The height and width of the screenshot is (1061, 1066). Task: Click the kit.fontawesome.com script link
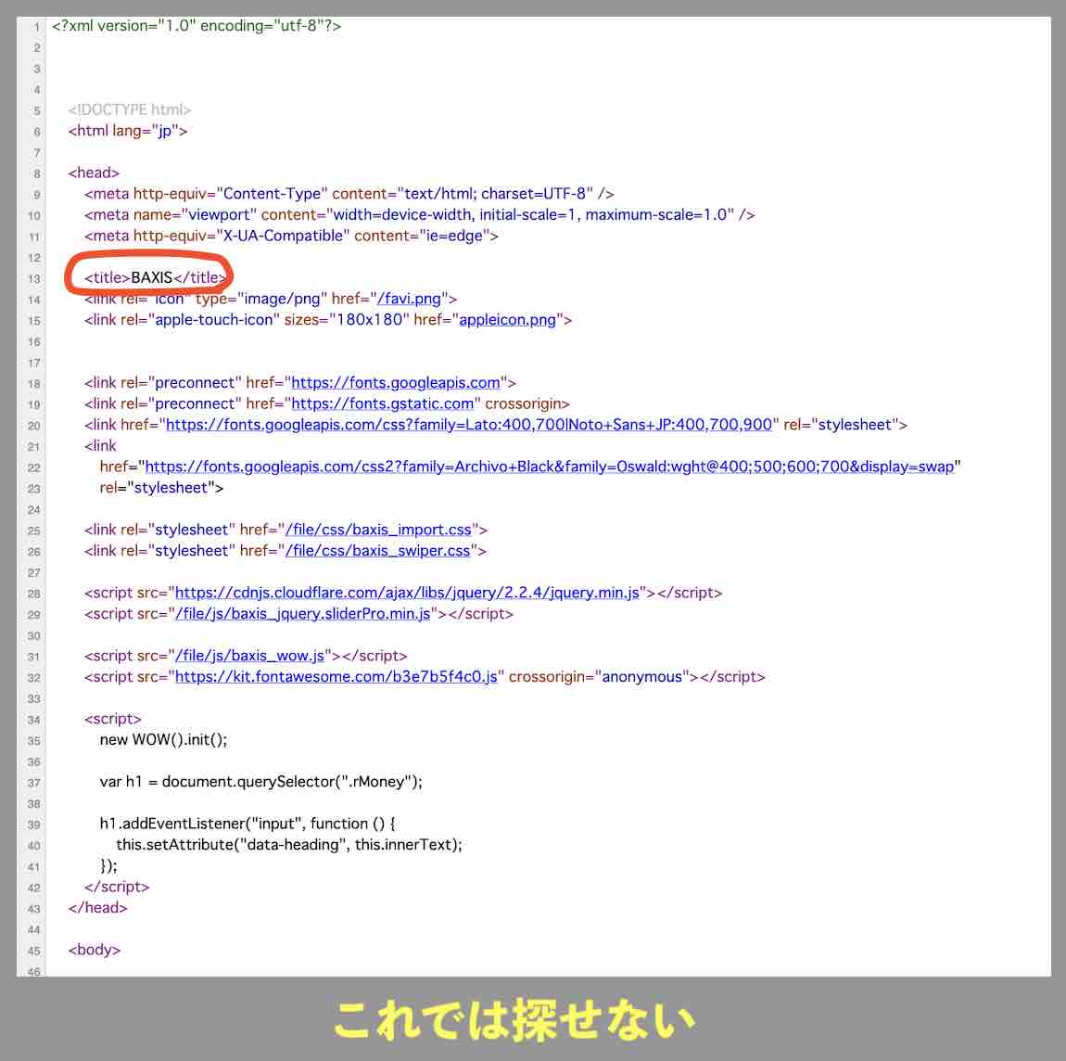coord(336,677)
